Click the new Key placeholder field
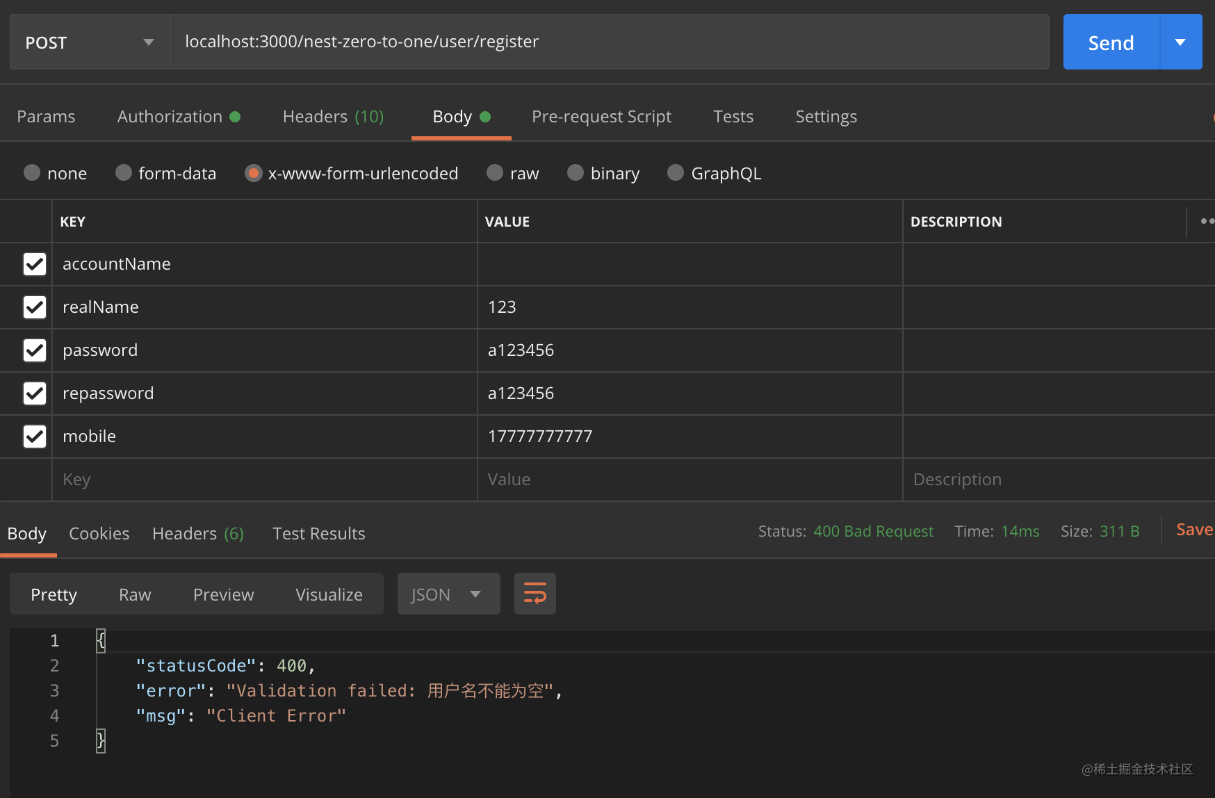Screen dimensions: 1215x798 pos(264,480)
